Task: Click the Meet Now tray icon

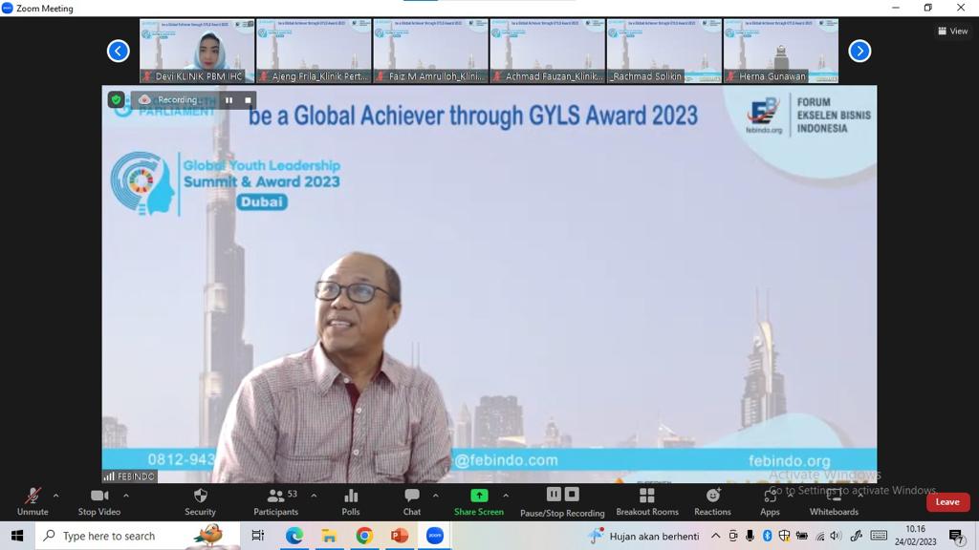Action: click(733, 536)
